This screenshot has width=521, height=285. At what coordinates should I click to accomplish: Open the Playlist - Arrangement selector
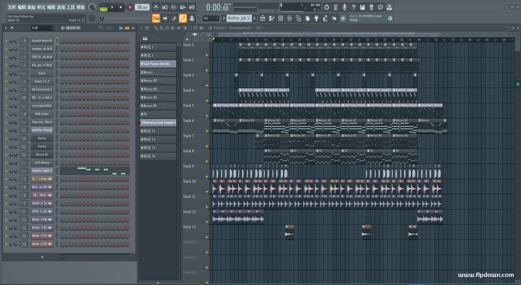click(232, 28)
